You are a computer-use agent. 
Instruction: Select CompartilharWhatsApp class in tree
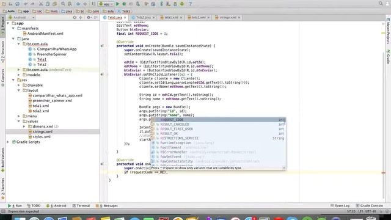pos(57,49)
